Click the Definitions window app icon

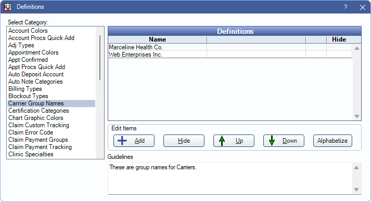coord(8,7)
